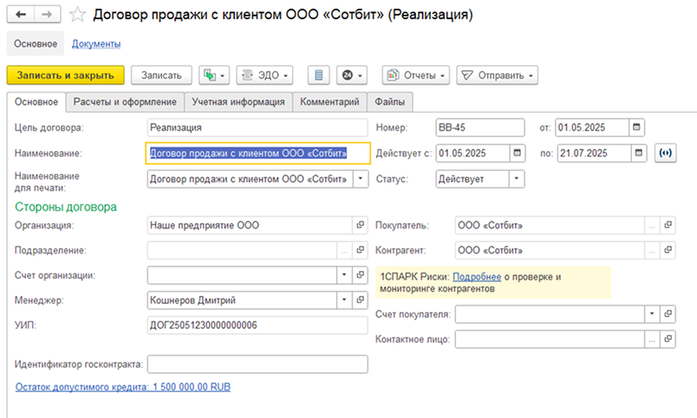
Task: Click the green create-based-on toolbar button
Action: click(212, 75)
